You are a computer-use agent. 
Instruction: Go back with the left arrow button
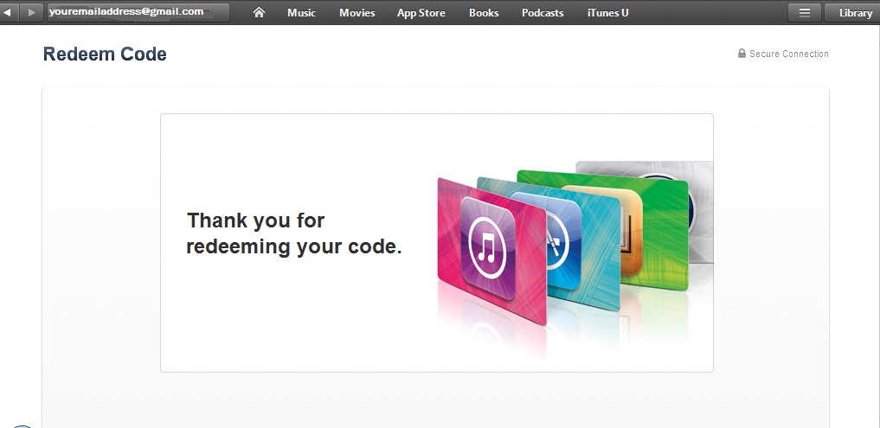tap(8, 12)
